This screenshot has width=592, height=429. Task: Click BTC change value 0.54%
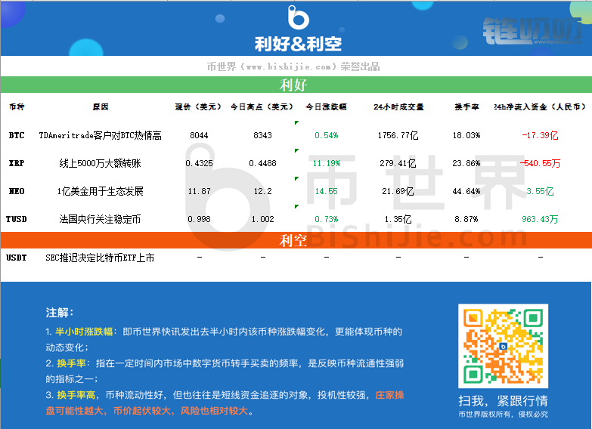[327, 135]
